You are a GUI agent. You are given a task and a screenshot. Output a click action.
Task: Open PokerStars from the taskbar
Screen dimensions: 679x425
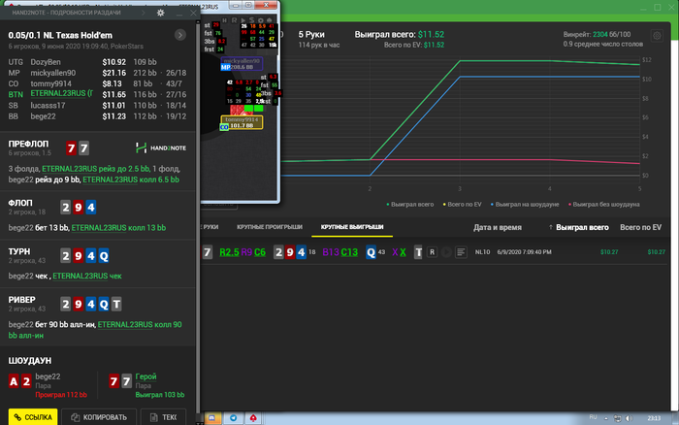253,418
